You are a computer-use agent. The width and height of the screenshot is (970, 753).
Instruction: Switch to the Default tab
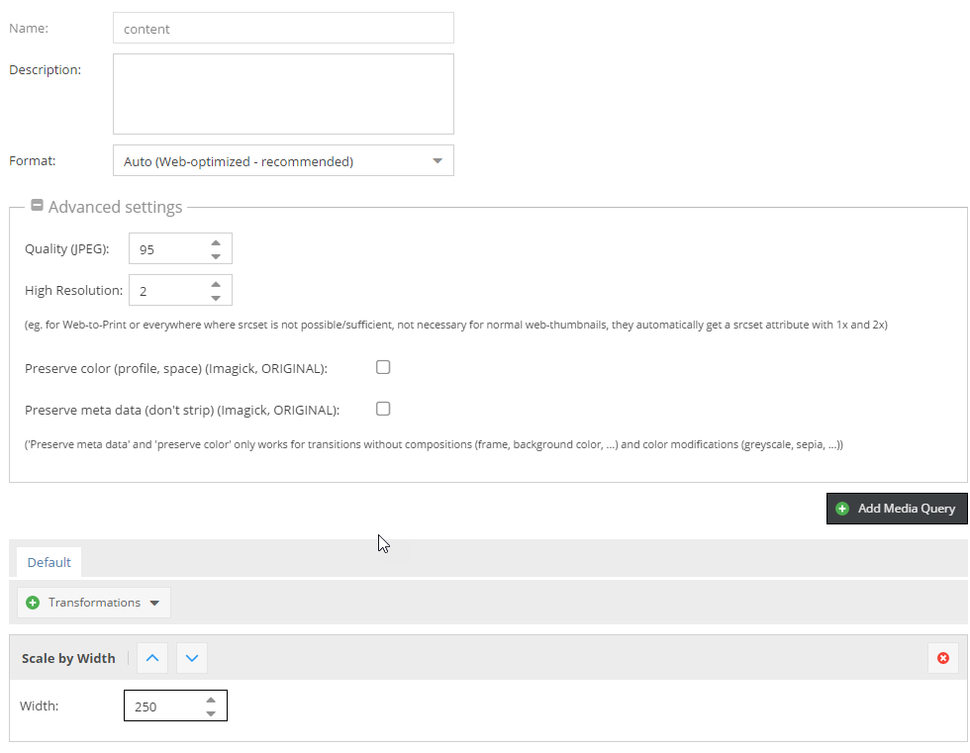coord(49,562)
